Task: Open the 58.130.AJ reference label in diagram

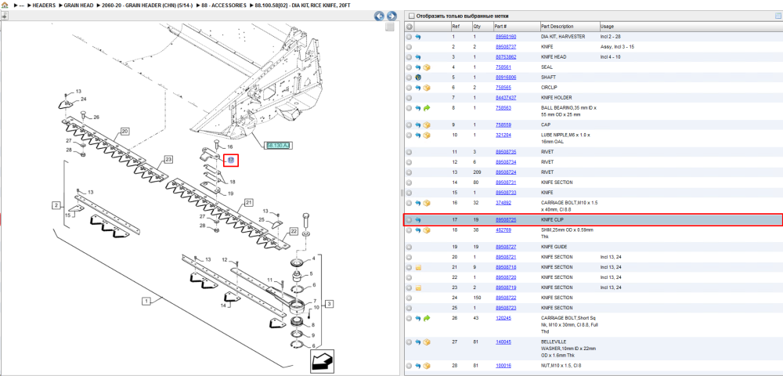Action: (278, 145)
